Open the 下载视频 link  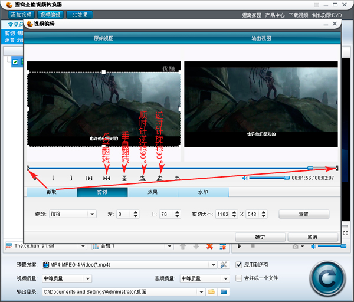(x=299, y=15)
